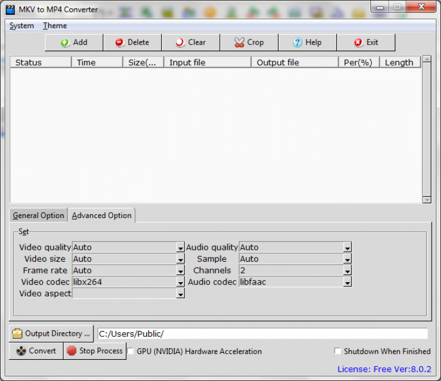Viewport: 441px width, 381px height.
Task: Click the clapperboard app icon in title bar
Action: [x=11, y=9]
